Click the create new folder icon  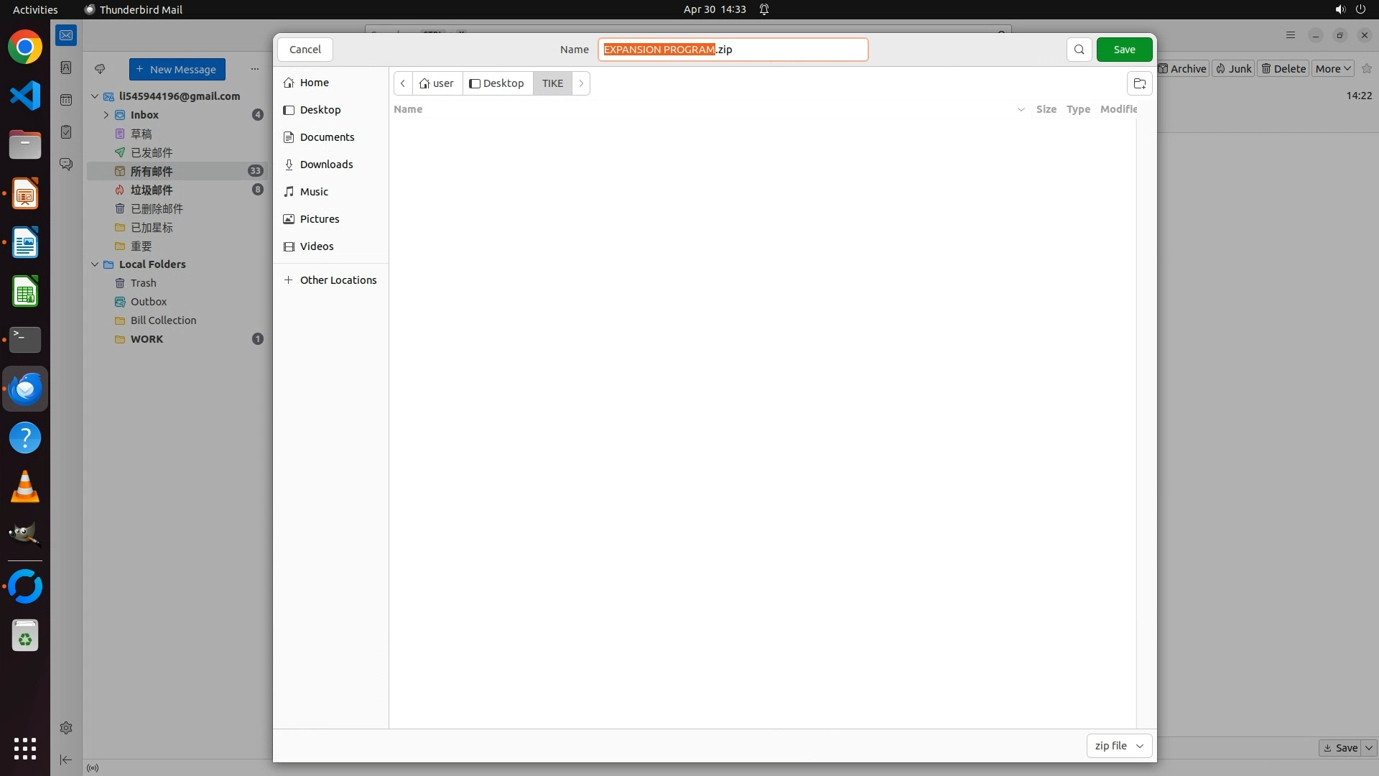click(x=1139, y=83)
